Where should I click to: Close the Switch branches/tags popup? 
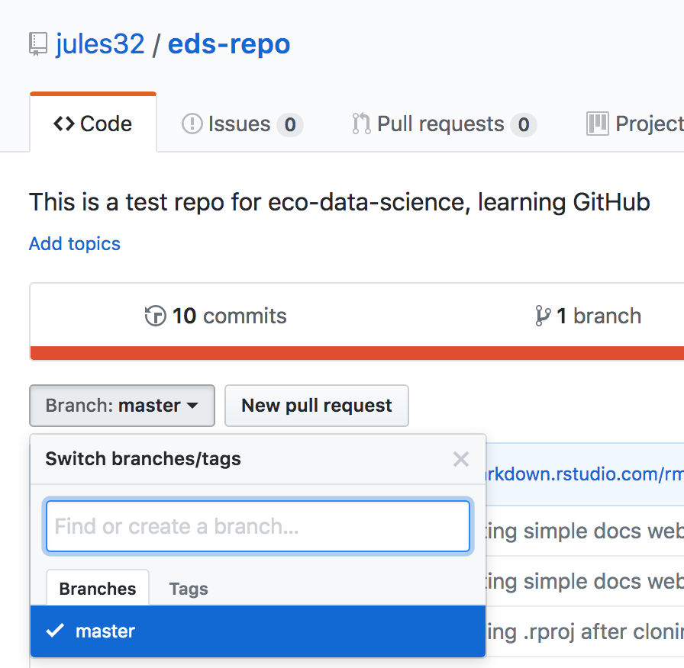click(460, 459)
